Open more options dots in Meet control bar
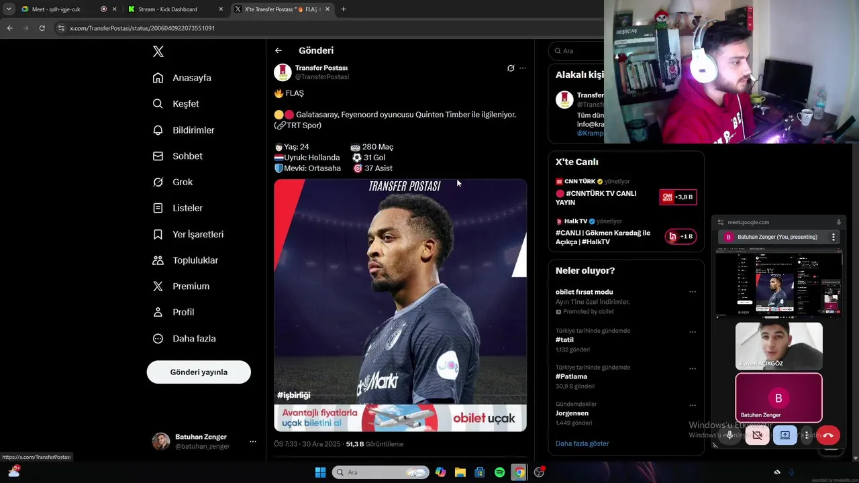Screen dimensions: 859x483 coord(807,435)
